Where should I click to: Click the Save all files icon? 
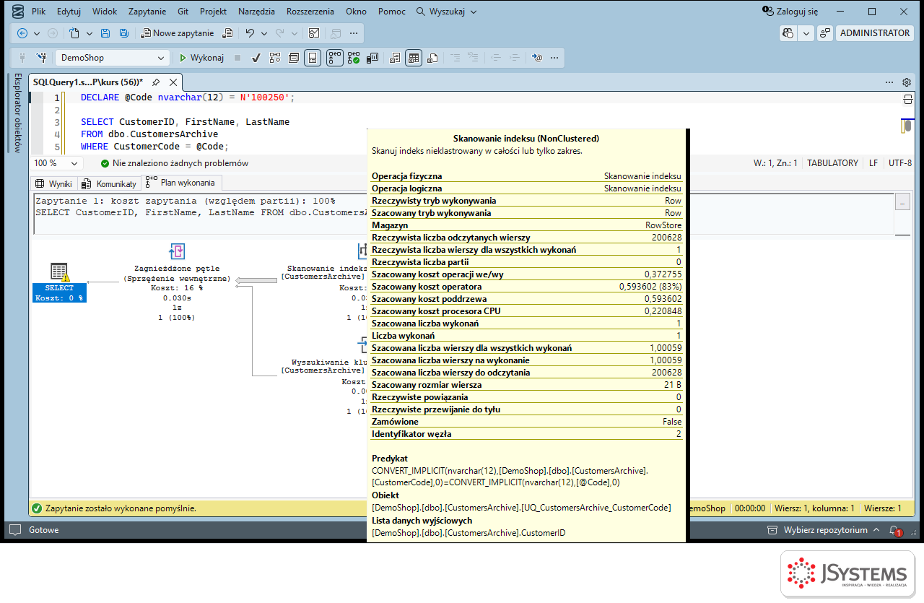[x=124, y=33]
